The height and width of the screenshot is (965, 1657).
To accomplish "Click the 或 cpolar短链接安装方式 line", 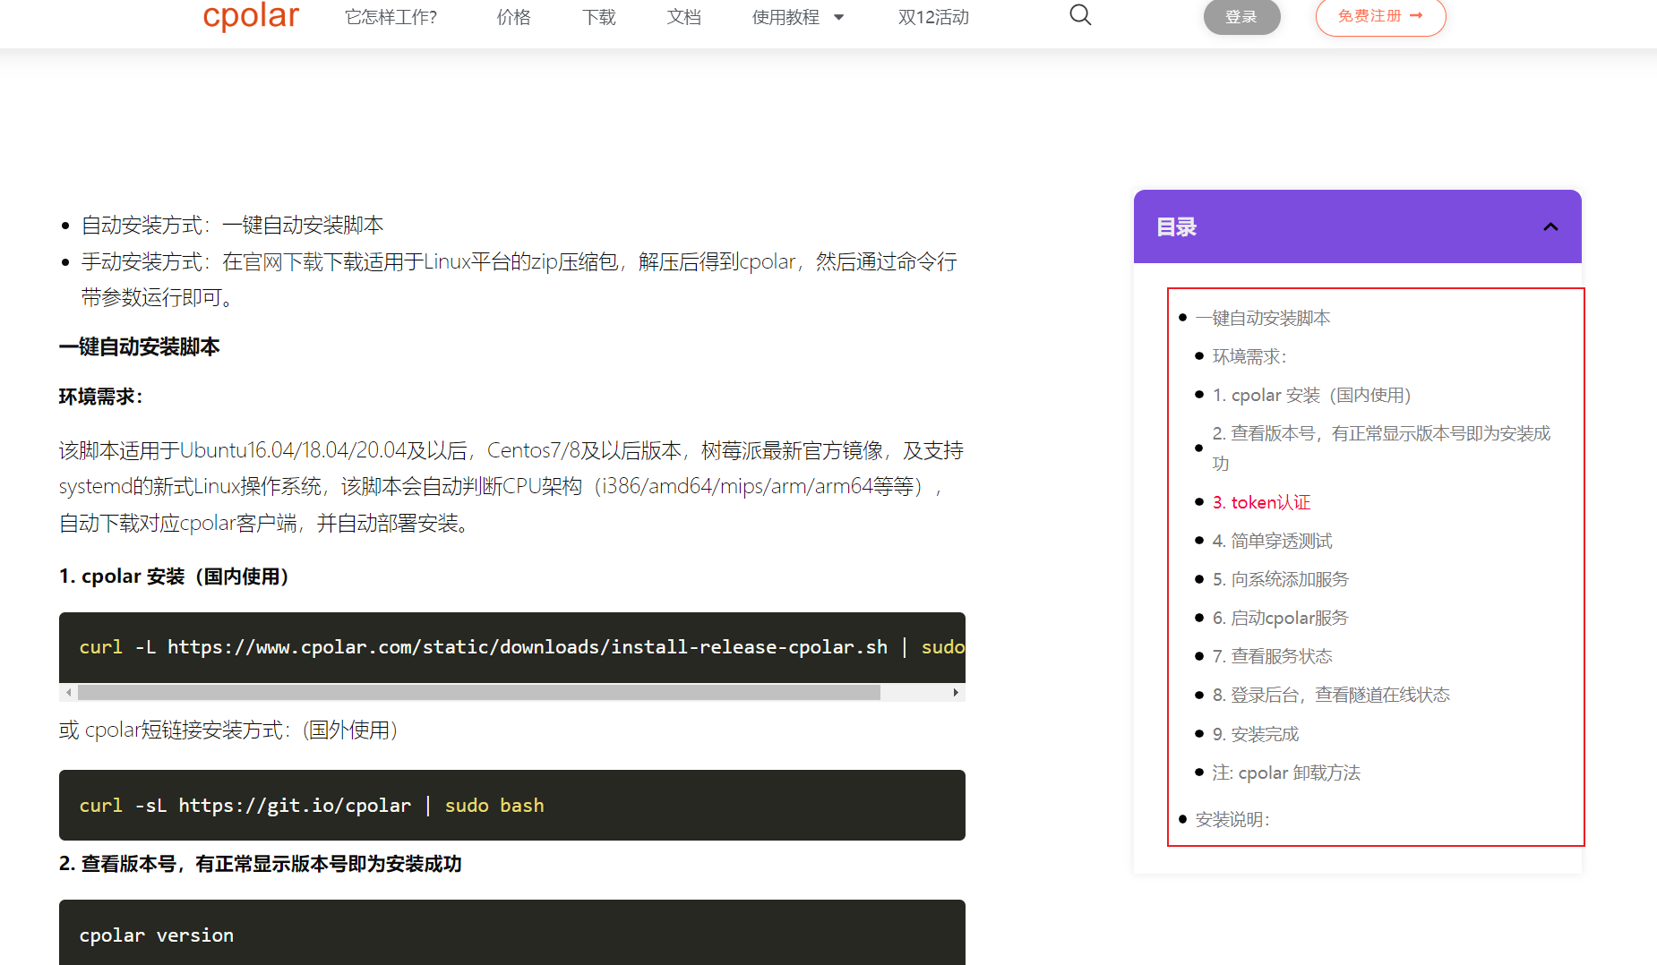I will coord(228,730).
